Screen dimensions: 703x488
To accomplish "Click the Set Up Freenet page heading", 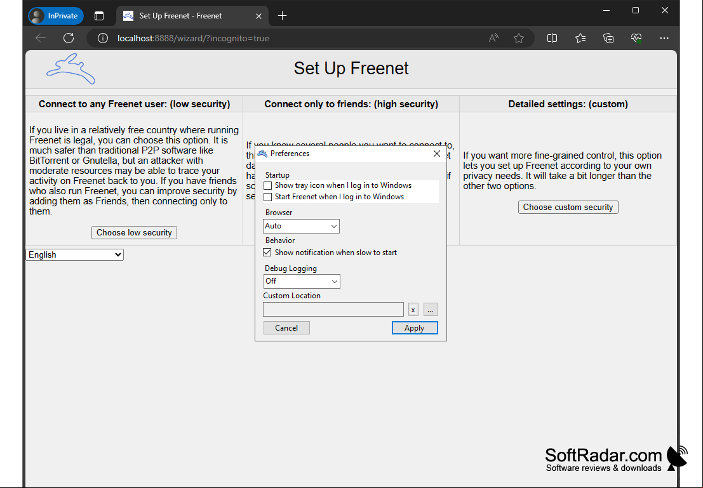I will click(x=351, y=68).
